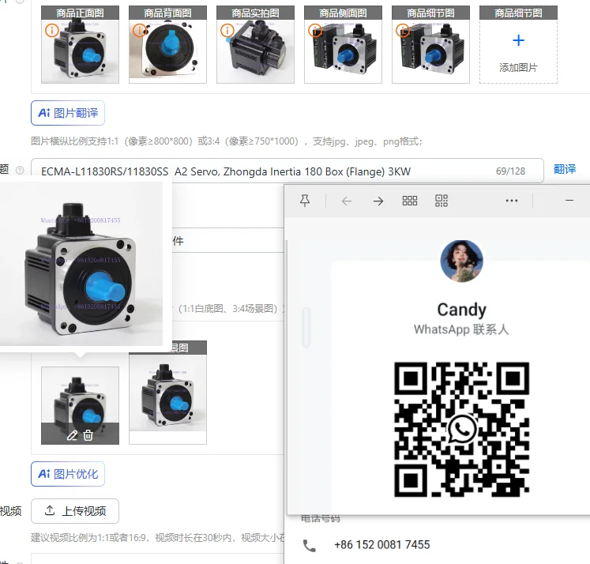590x564 pixels.
Task: Click Candy's profile avatar photo
Action: pos(462,261)
